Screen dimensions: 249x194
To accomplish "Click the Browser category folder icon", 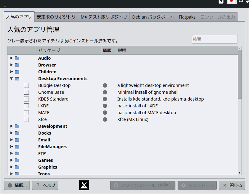I will 17,65.
